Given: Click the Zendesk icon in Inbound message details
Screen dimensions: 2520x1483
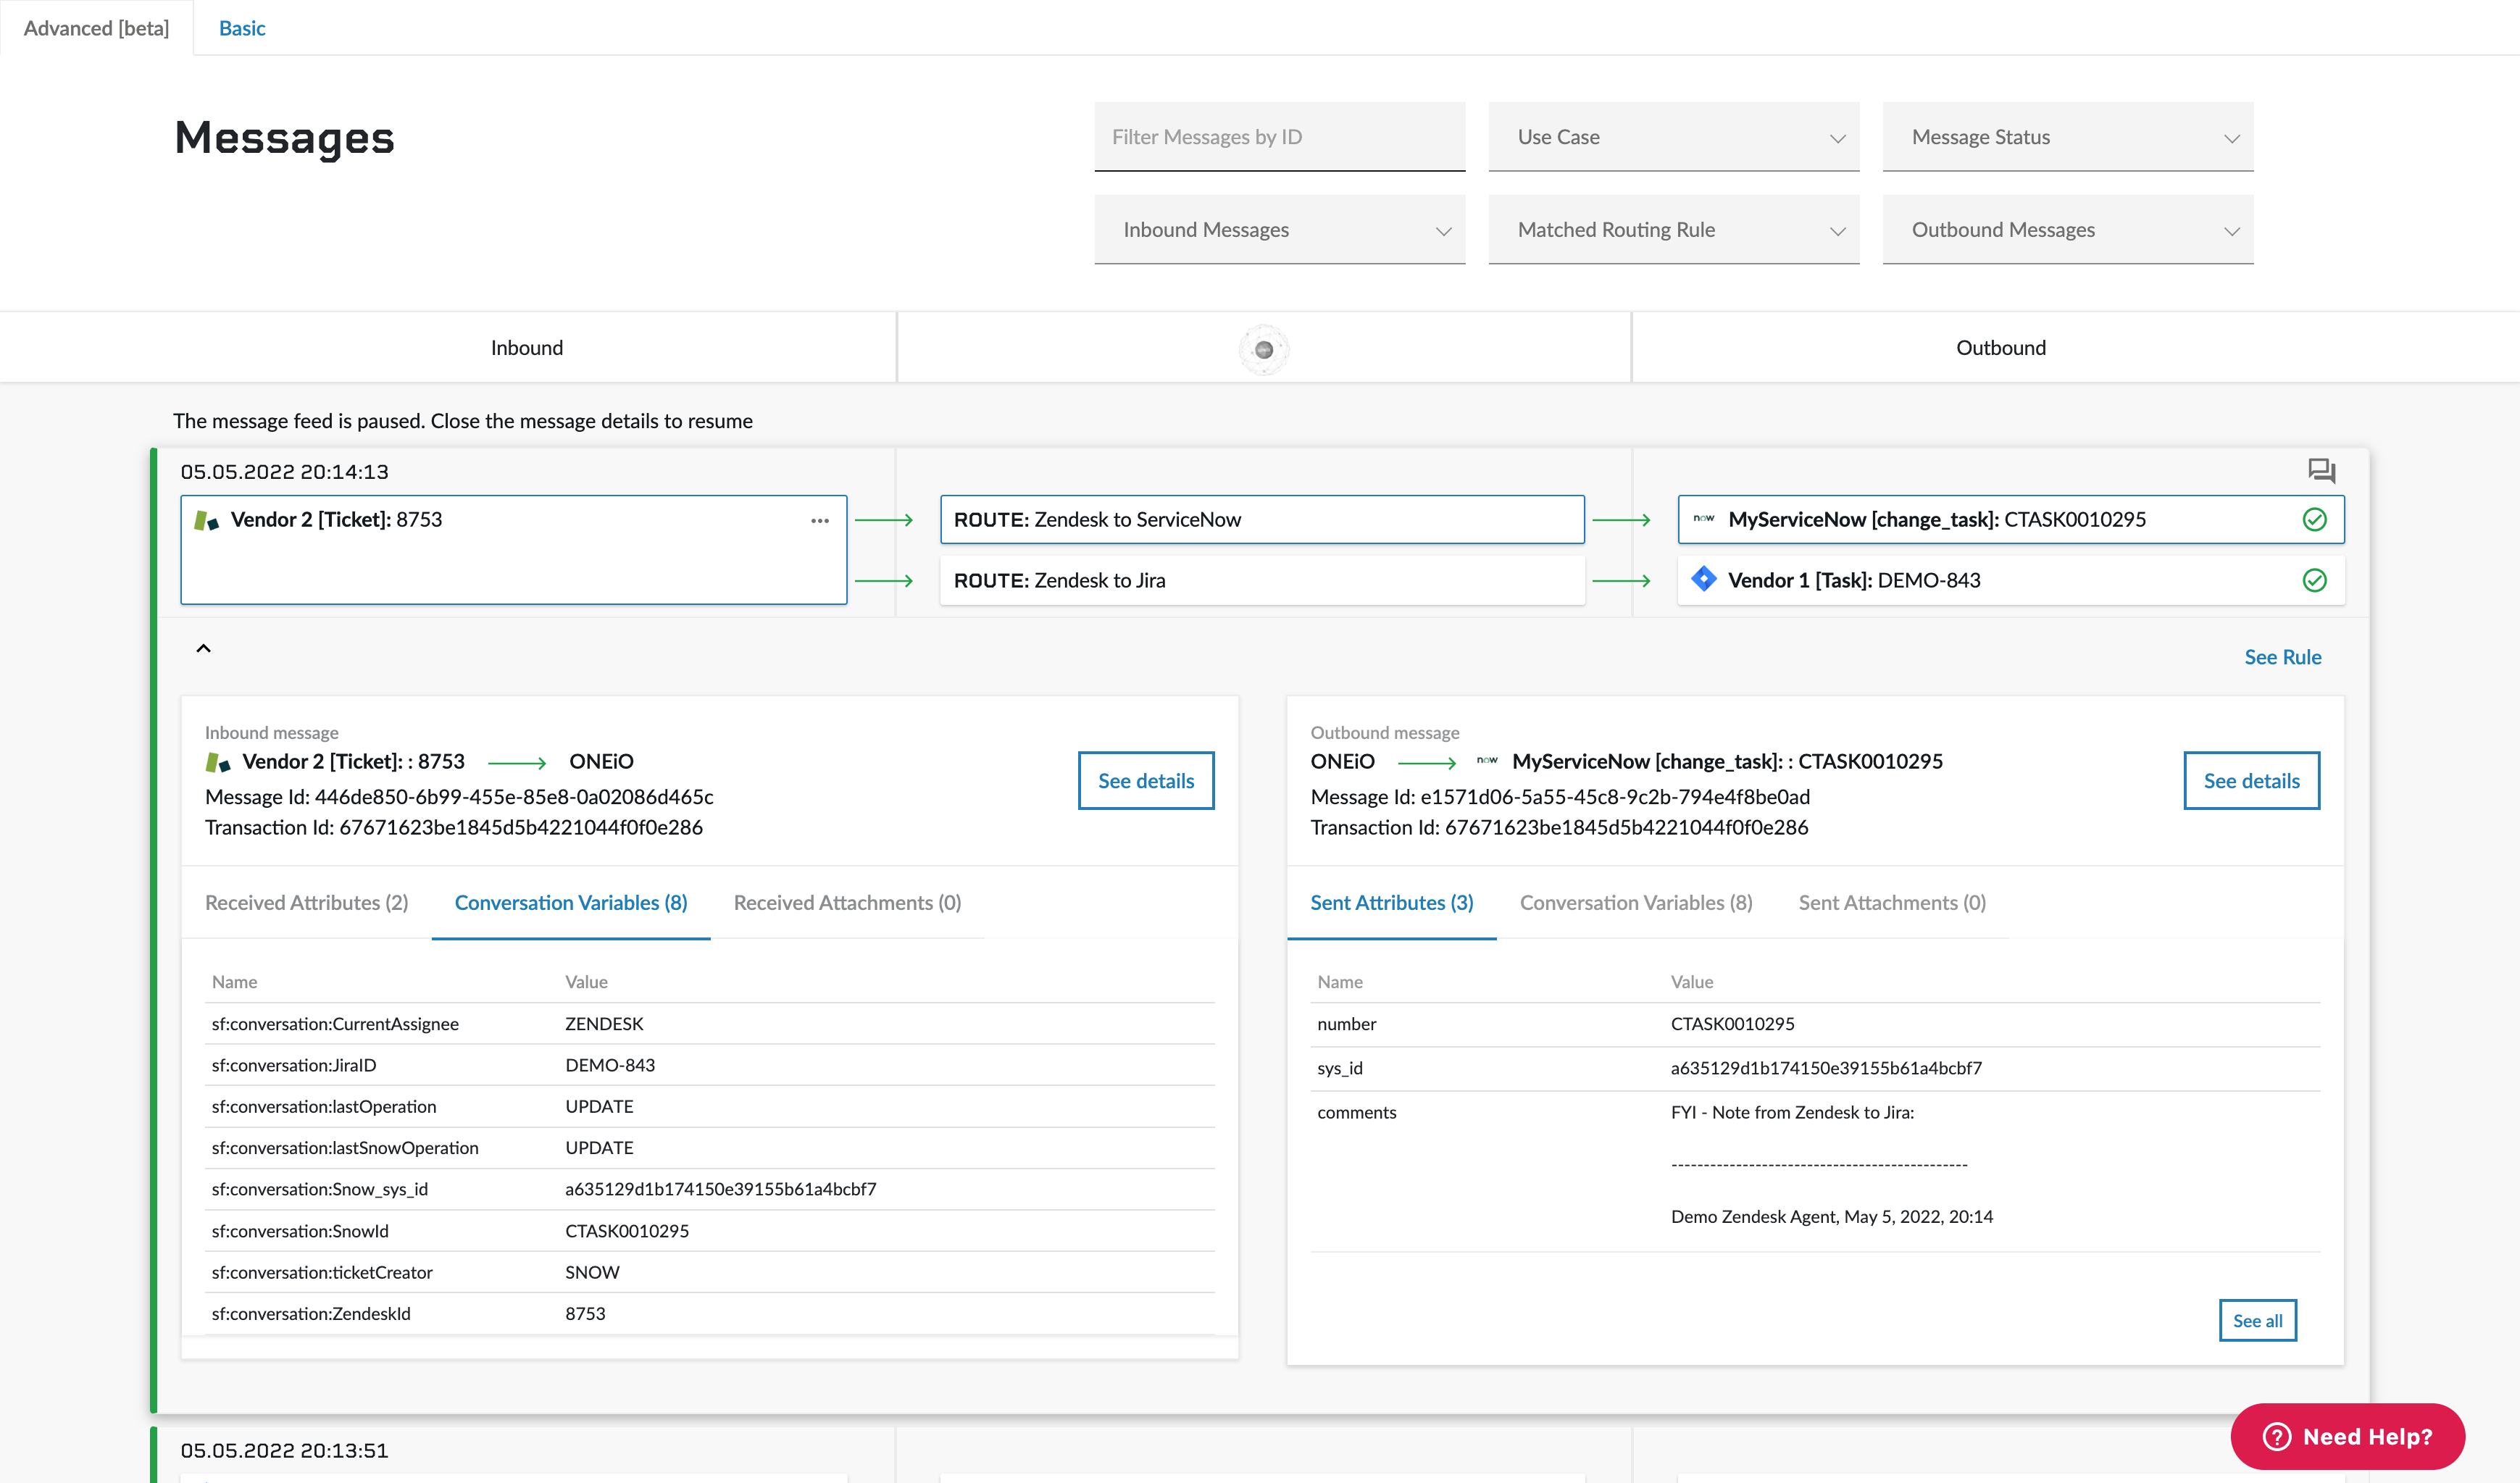Looking at the screenshot, I should (x=218, y=762).
